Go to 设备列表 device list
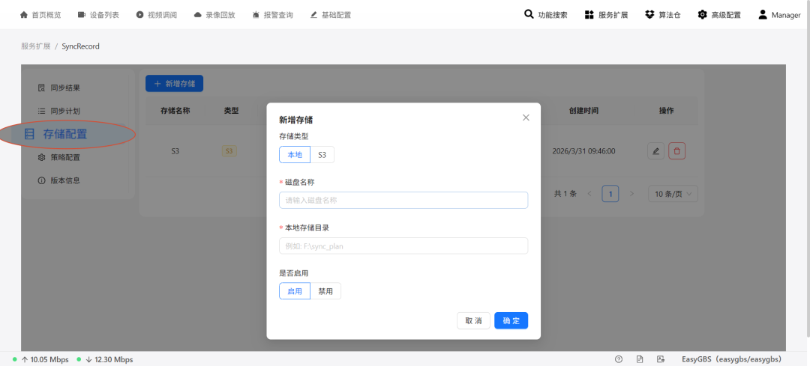Viewport: 810px width, 366px height. coord(99,15)
